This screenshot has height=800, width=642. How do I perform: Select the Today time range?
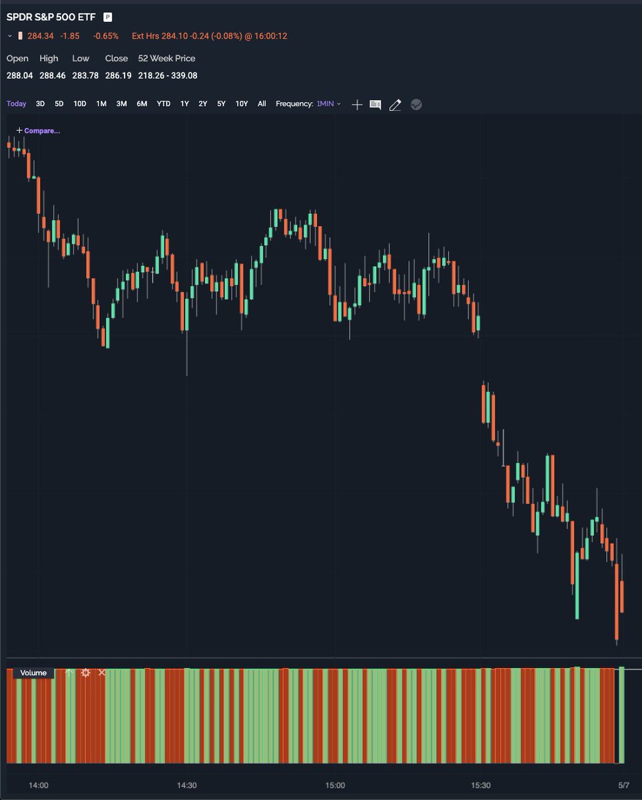tap(17, 104)
